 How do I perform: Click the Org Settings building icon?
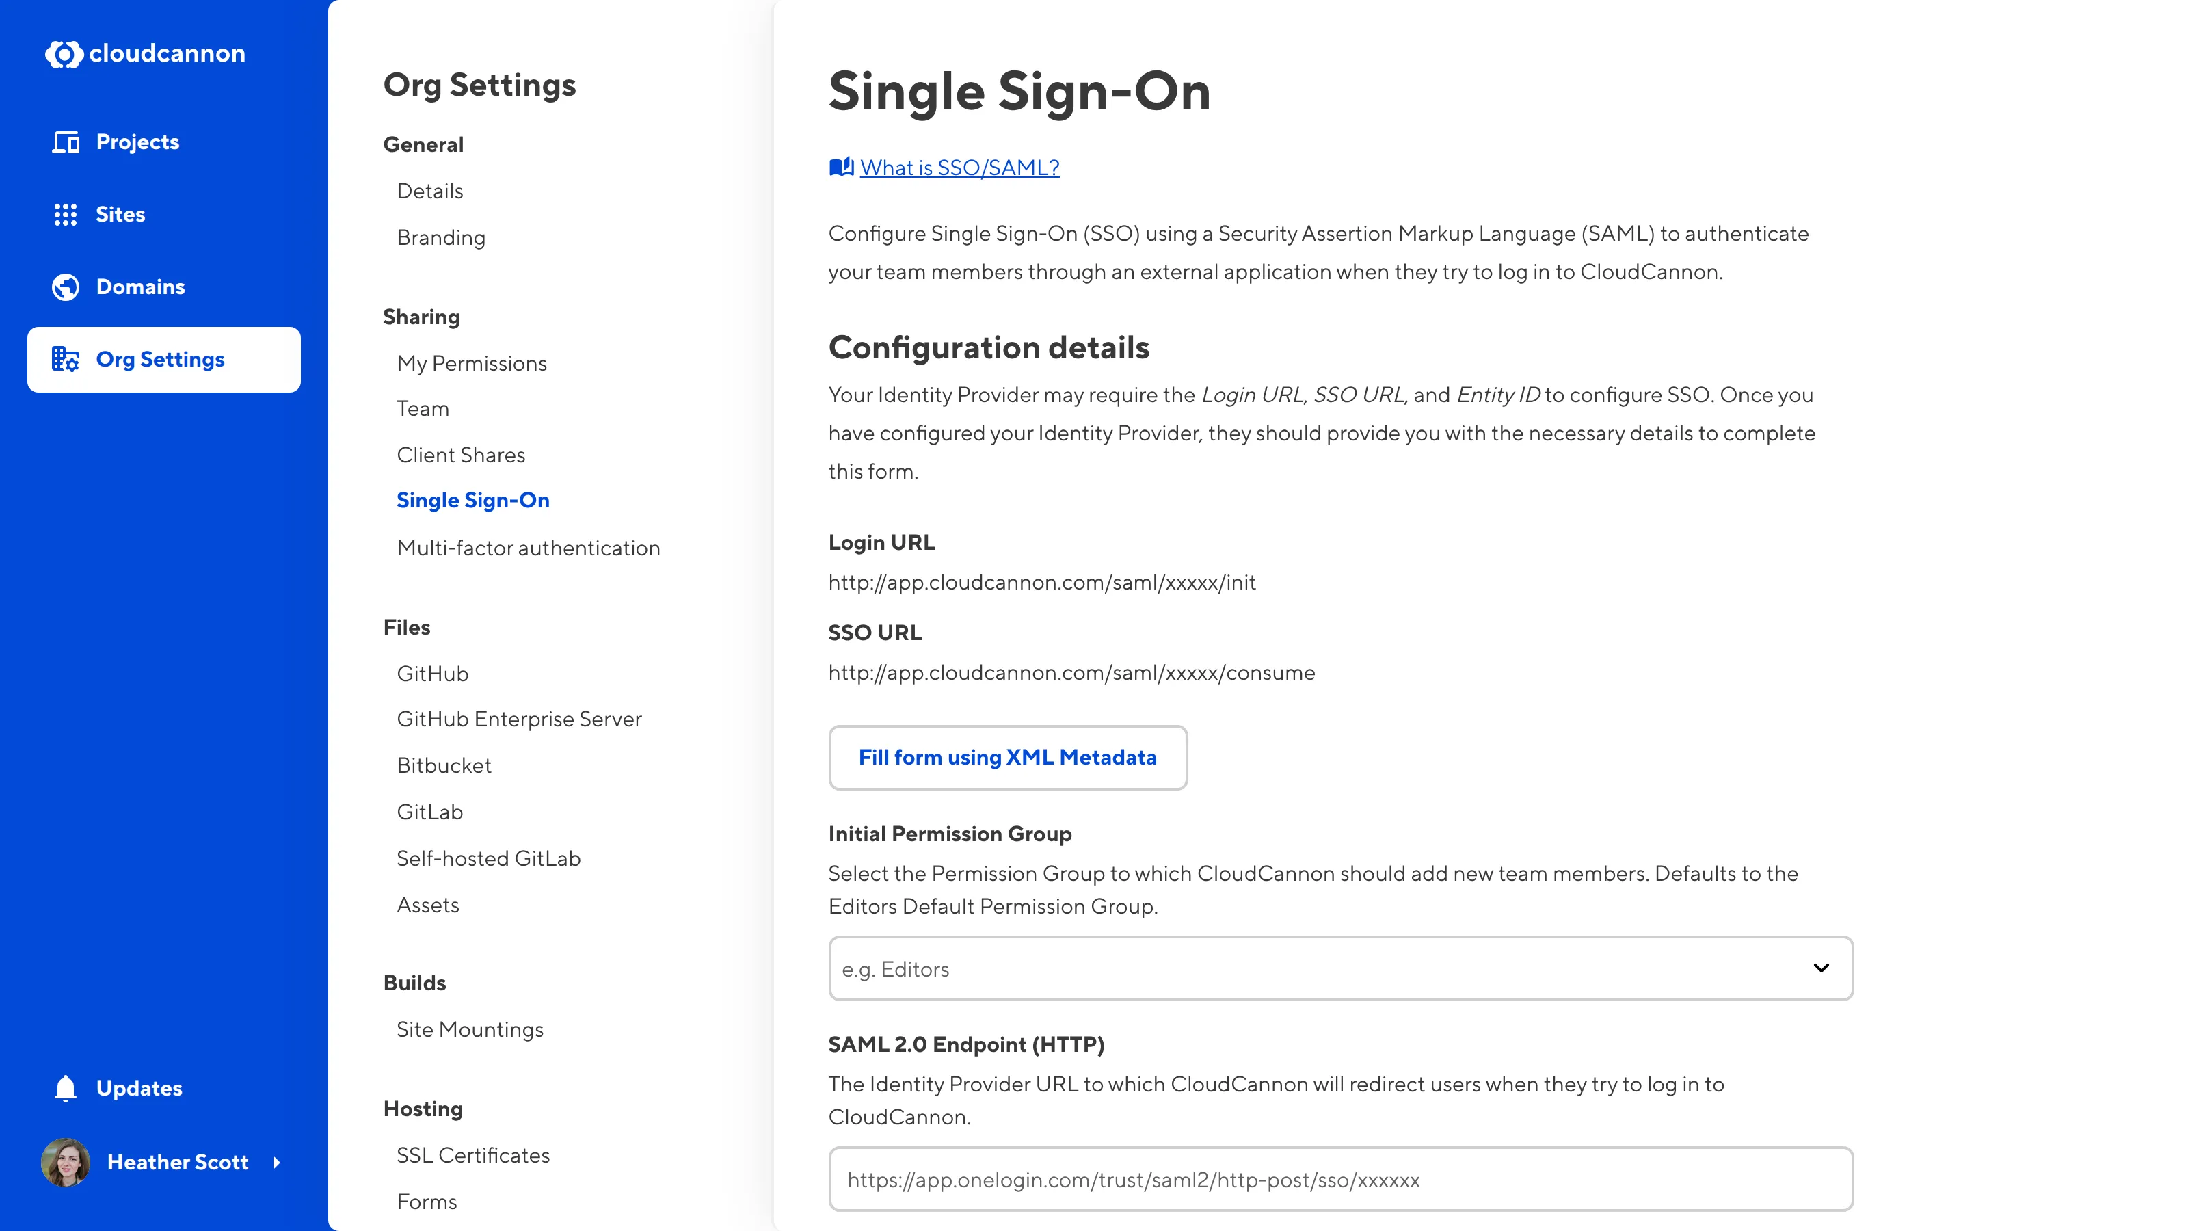(x=66, y=359)
